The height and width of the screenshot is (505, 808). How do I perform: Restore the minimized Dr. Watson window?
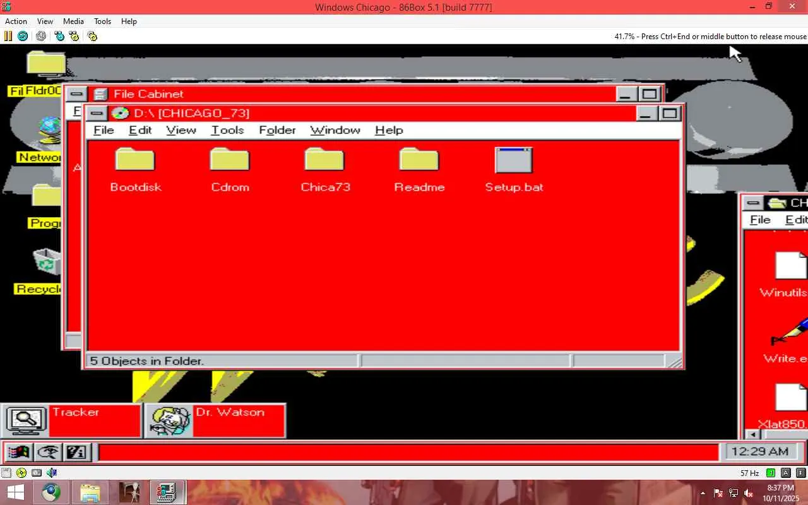(215, 420)
